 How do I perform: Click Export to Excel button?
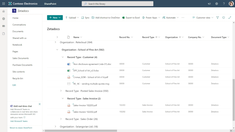(x=131, y=18)
